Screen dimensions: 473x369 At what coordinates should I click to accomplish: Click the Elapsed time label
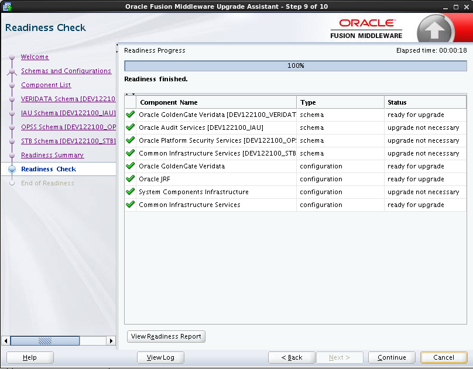pyautogui.click(x=431, y=50)
